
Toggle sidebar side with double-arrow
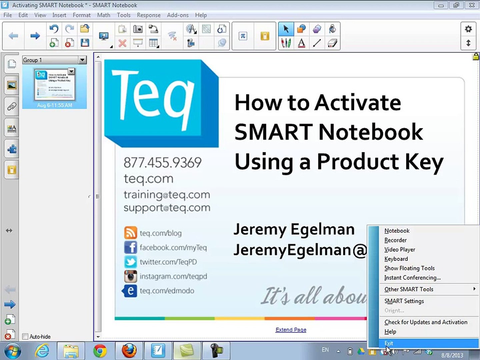pyautogui.click(x=9, y=230)
